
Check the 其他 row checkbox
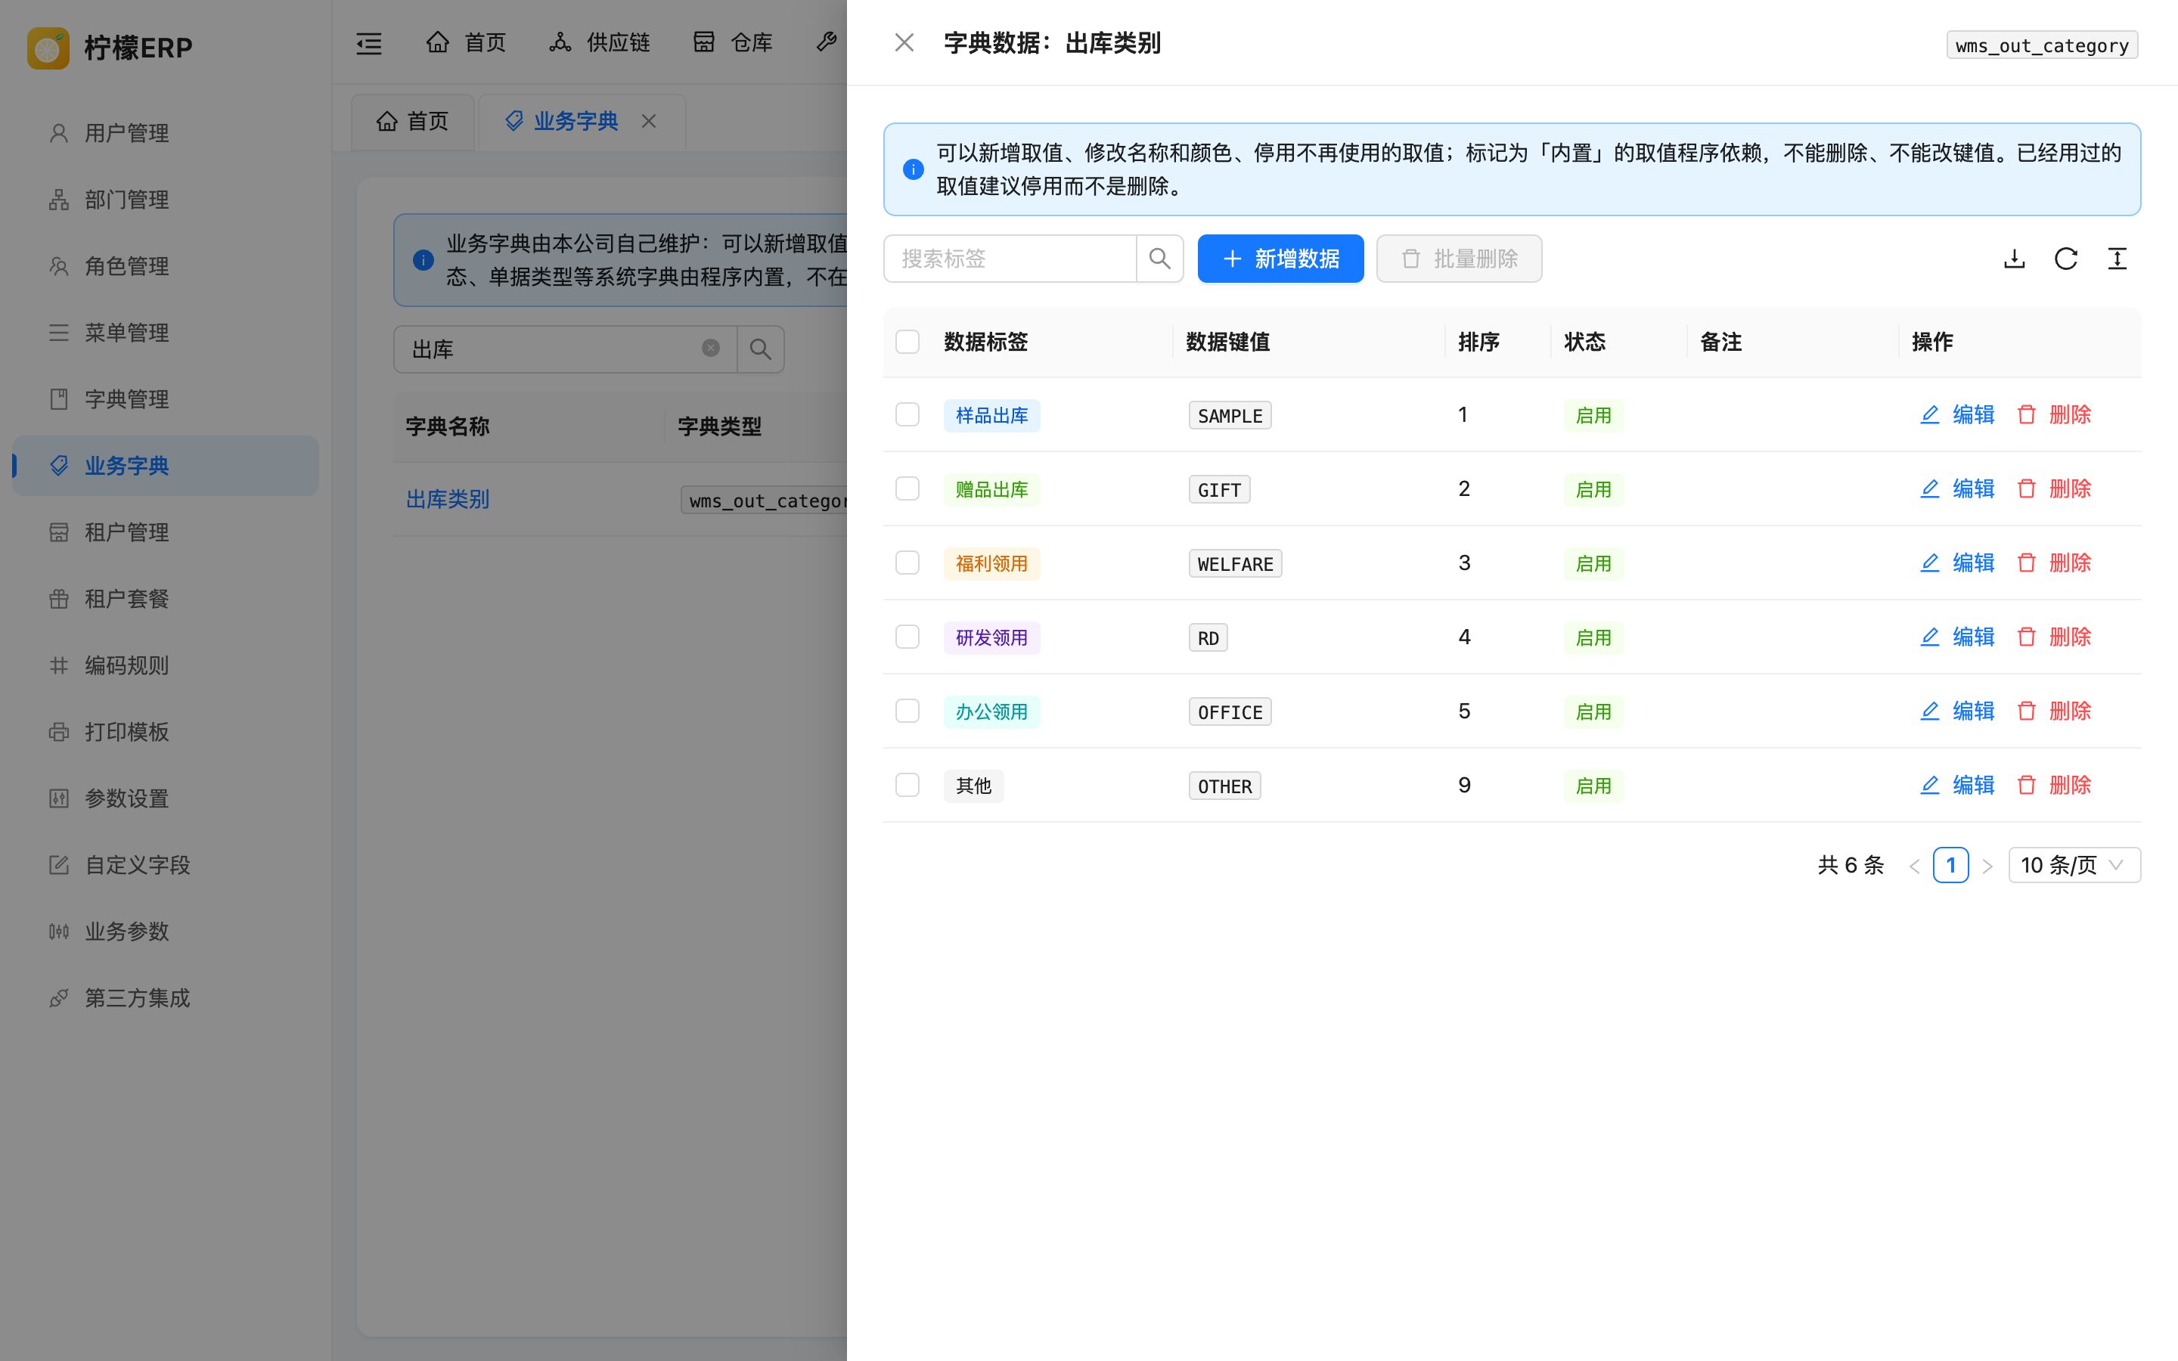[x=907, y=785]
